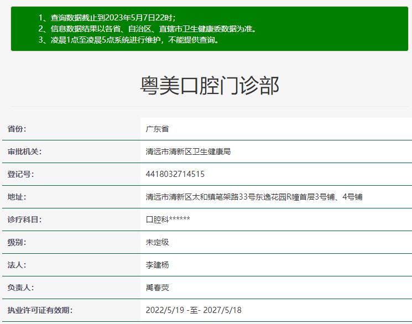Click the value 清远市清新区卫生健康局

[188, 151]
